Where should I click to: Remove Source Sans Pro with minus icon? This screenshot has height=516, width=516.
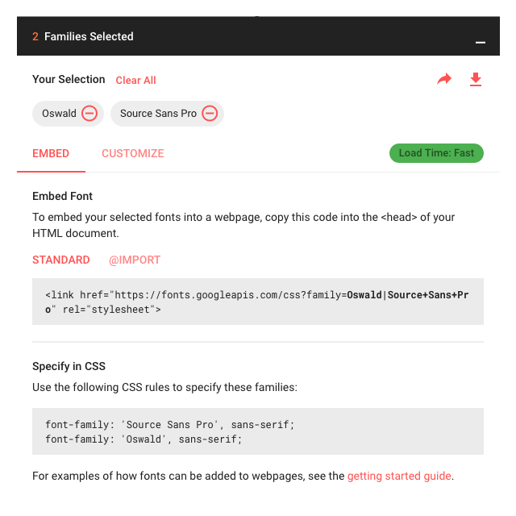[210, 114]
